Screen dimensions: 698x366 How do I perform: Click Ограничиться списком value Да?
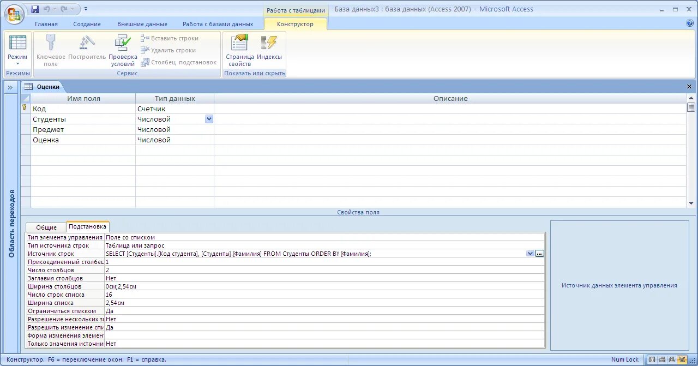click(x=324, y=311)
